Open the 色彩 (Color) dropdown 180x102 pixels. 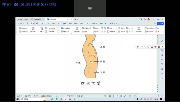96,28
